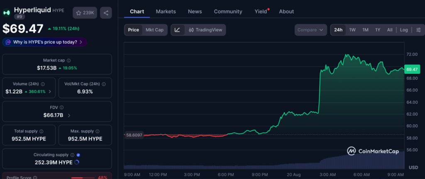Image resolution: width=425 pixels, height=179 pixels.
Task: Select the 24h time range
Action: [338, 30]
